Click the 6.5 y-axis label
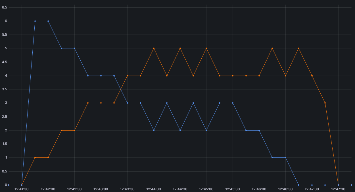Image resolution: width=355 pixels, height=192 pixels. (5, 7)
